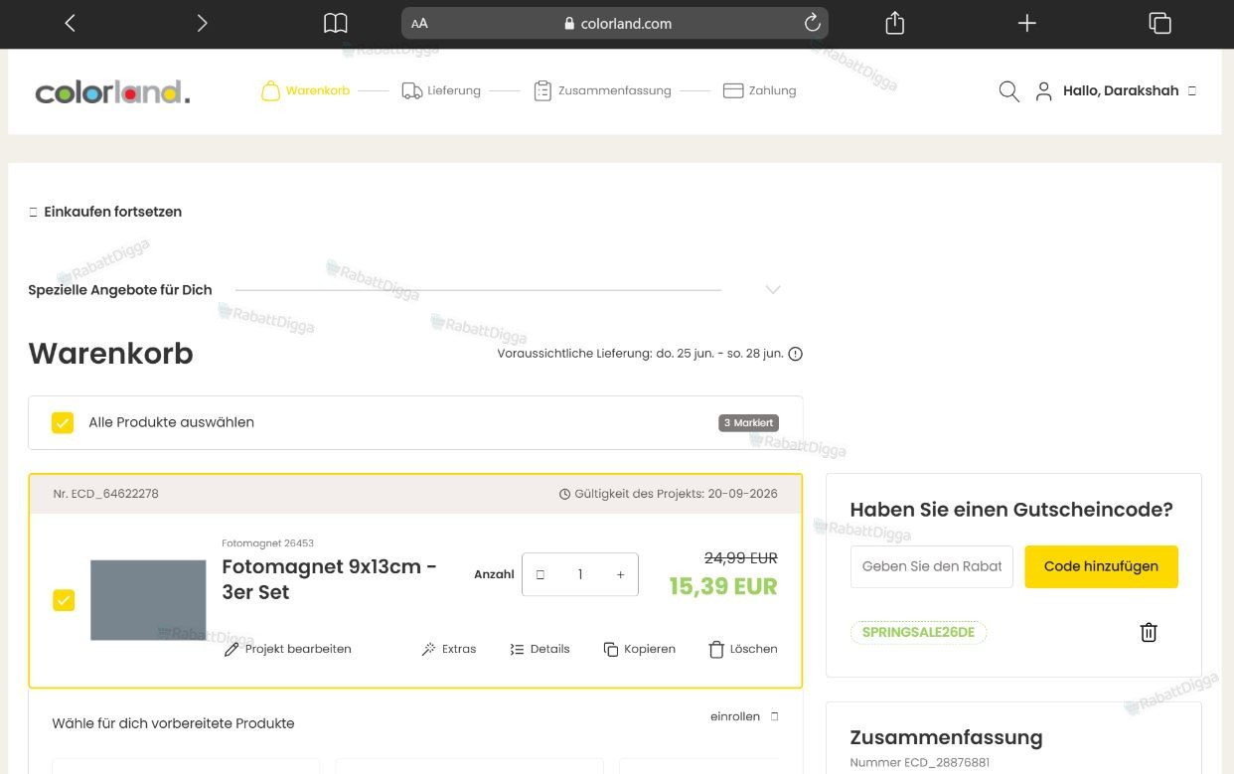Select the Zusammenfassung checkout step

(602, 90)
